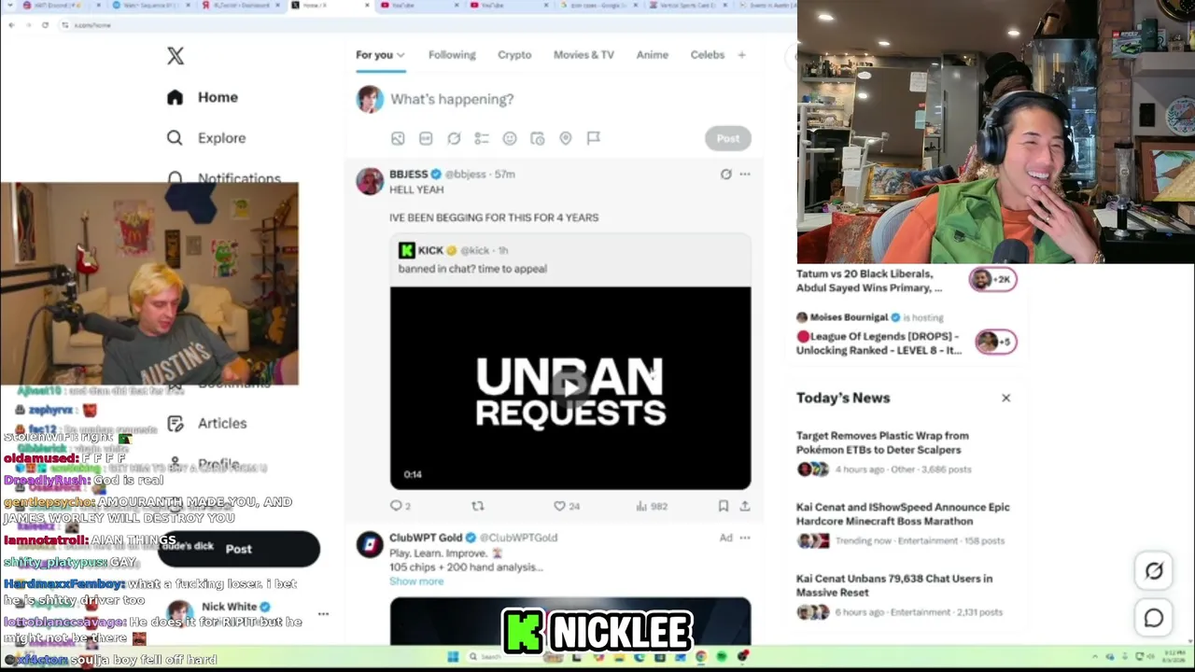
Task: Open the BBJESS author name link
Action: (x=409, y=175)
